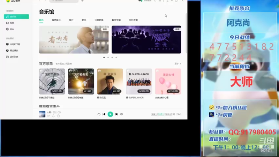279x157 pixels.
Task: Click the 流行轻有氧 playlist title text
Action: click(x=76, y=98)
